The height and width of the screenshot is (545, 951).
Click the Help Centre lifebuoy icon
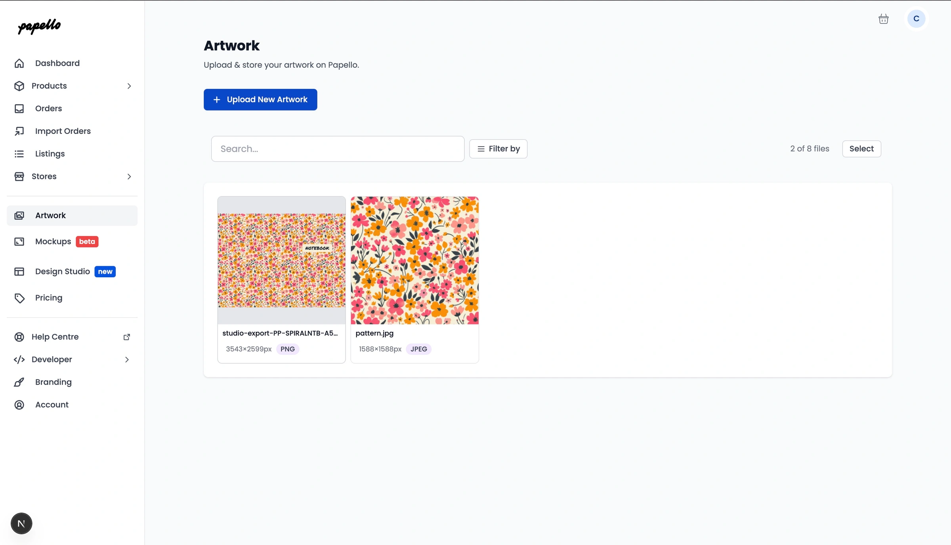[19, 337]
